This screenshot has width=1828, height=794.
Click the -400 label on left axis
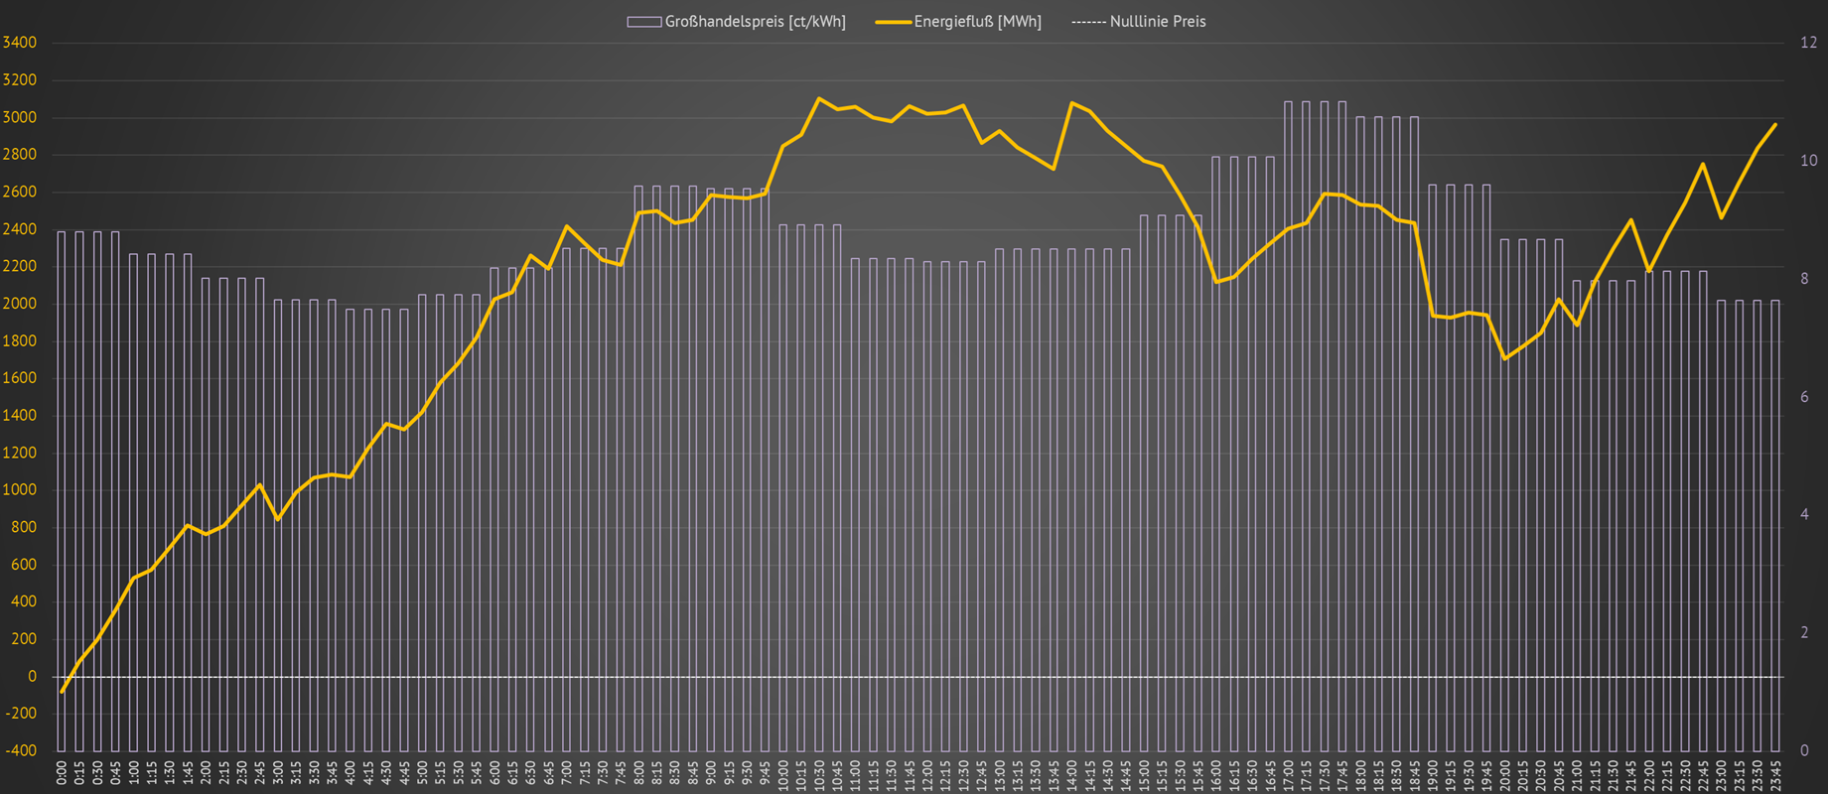click(20, 750)
